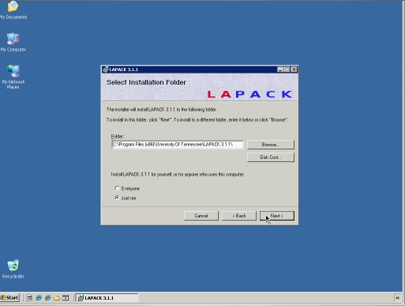The width and height of the screenshot is (405, 306).
Task: Select the My Network Places icon
Action: point(13,77)
